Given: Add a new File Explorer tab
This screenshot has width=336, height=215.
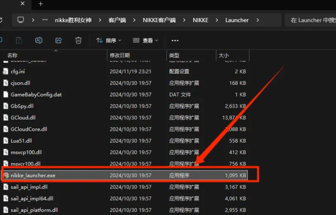Looking at the screenshot, I should click(x=40, y=4).
